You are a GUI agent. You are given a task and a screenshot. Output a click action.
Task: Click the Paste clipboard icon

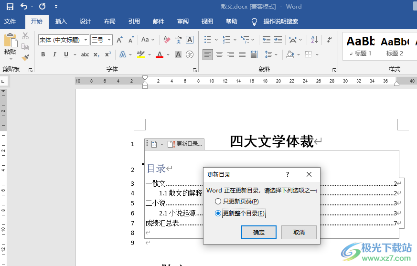tap(11, 41)
